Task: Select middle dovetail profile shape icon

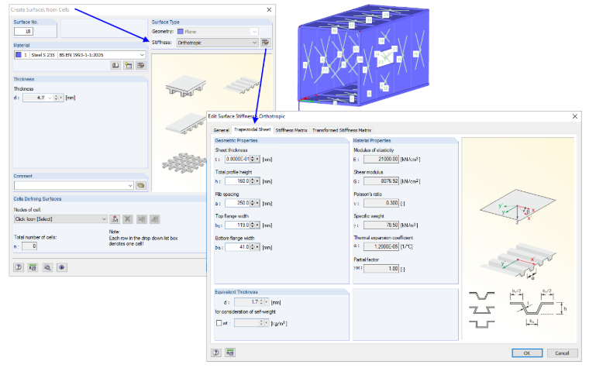Action: 481,310
